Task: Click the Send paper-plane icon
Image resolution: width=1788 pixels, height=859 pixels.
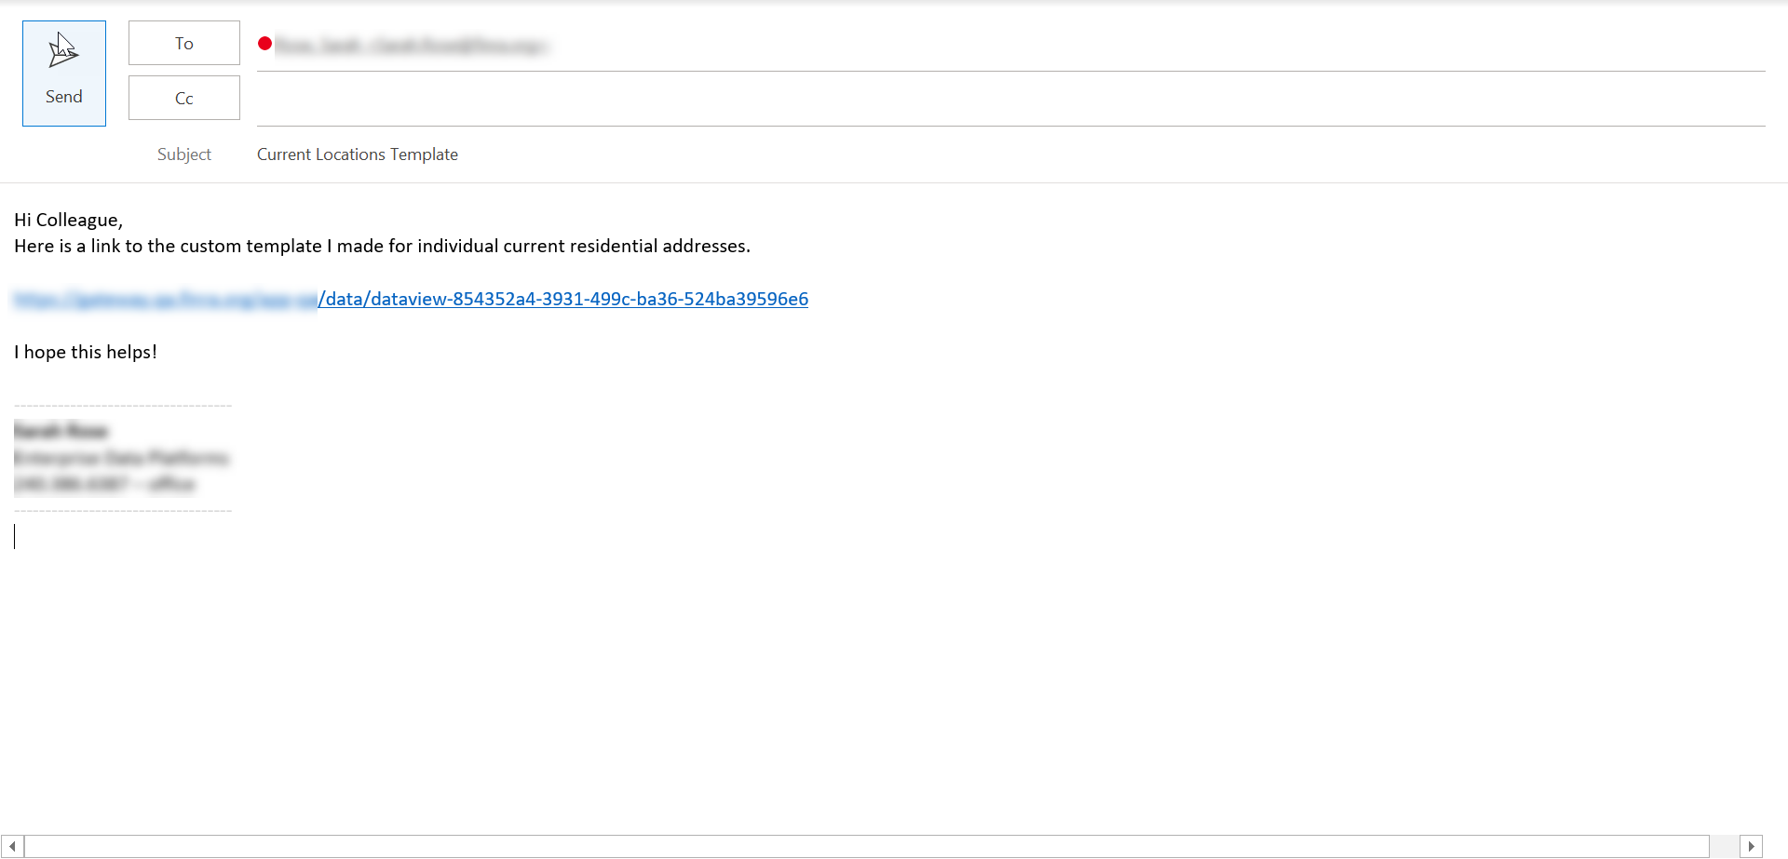Action: pos(63,52)
